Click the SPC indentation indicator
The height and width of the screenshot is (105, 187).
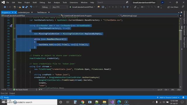(x=173, y=90)
